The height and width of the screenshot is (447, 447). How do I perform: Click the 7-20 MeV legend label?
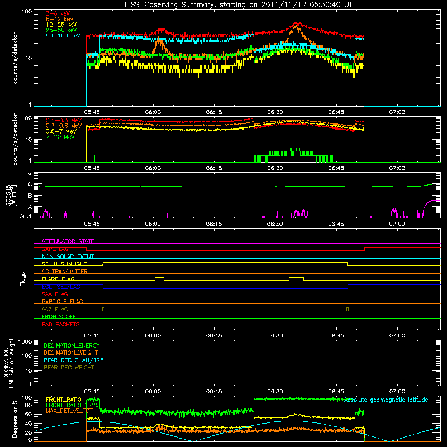coord(60,137)
